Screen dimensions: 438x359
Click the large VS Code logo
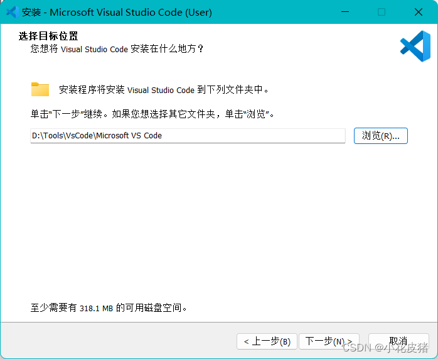415,46
